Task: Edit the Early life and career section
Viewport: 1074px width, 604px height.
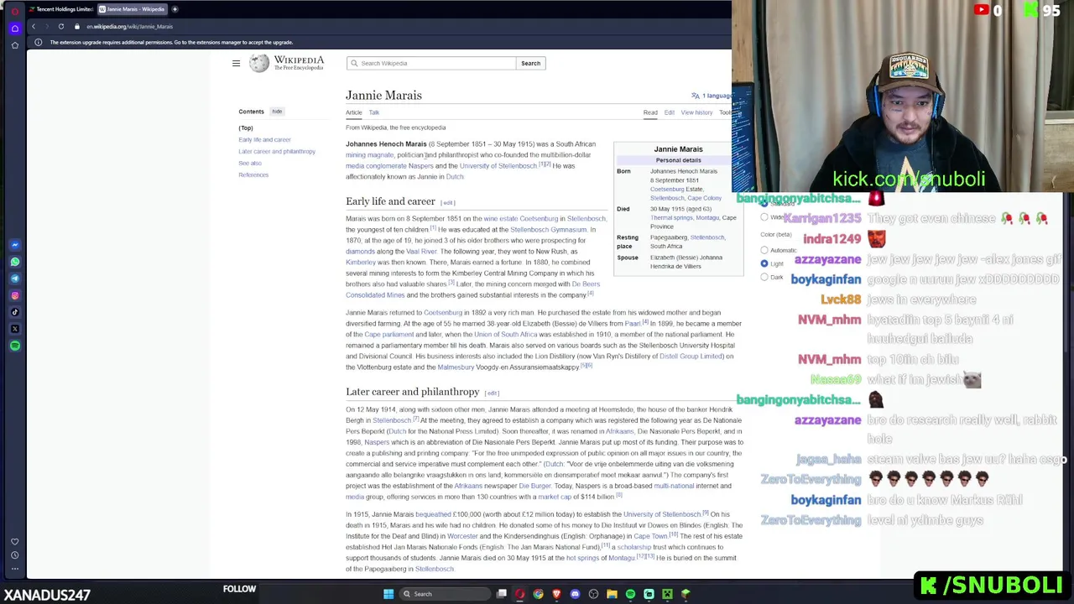Action: pyautogui.click(x=448, y=203)
